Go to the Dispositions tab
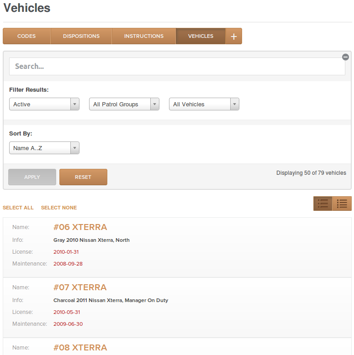The height and width of the screenshot is (355, 354). click(81, 36)
